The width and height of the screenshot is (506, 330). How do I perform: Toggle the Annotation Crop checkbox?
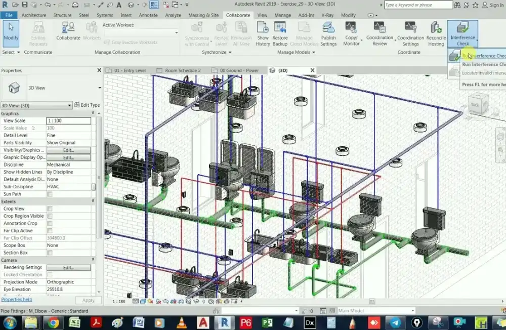[50, 223]
